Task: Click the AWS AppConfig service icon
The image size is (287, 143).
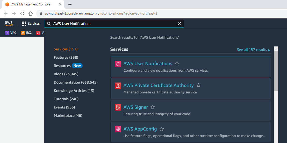Action: [x=118, y=129]
